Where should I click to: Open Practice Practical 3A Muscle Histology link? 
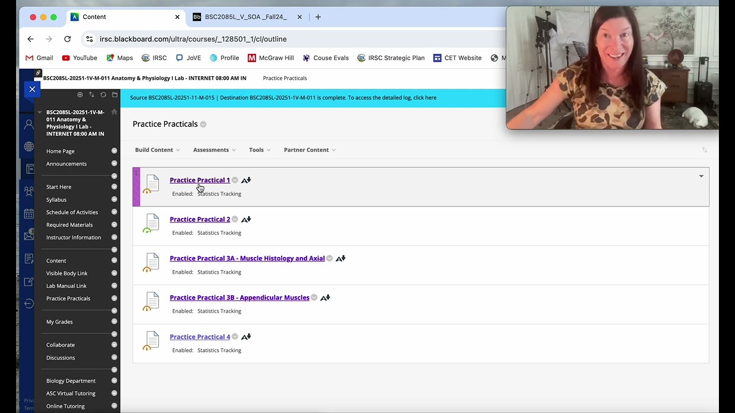247,259
